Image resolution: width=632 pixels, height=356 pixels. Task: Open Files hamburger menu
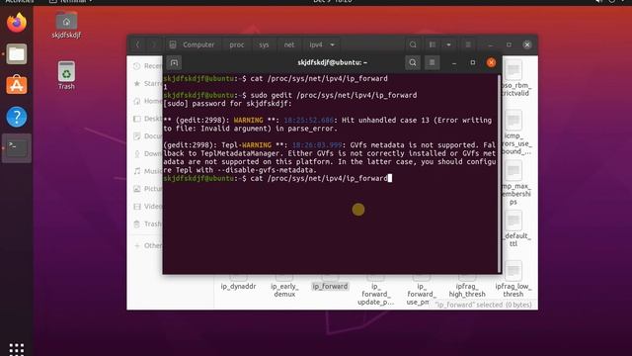(x=468, y=44)
